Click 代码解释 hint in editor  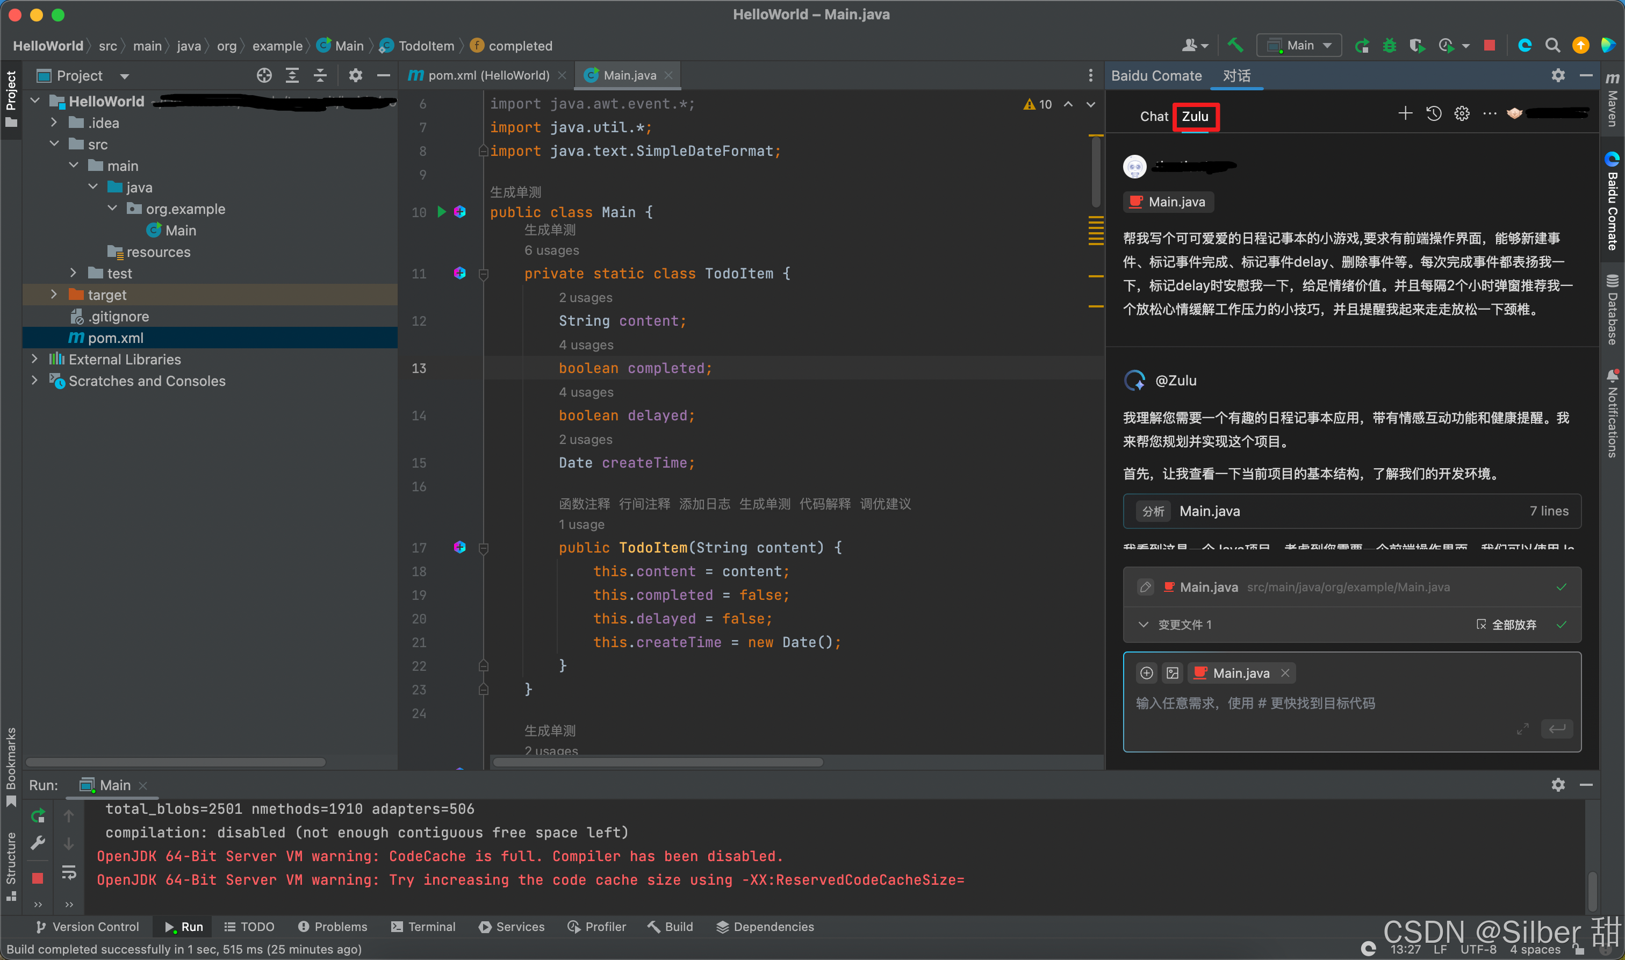tap(825, 504)
